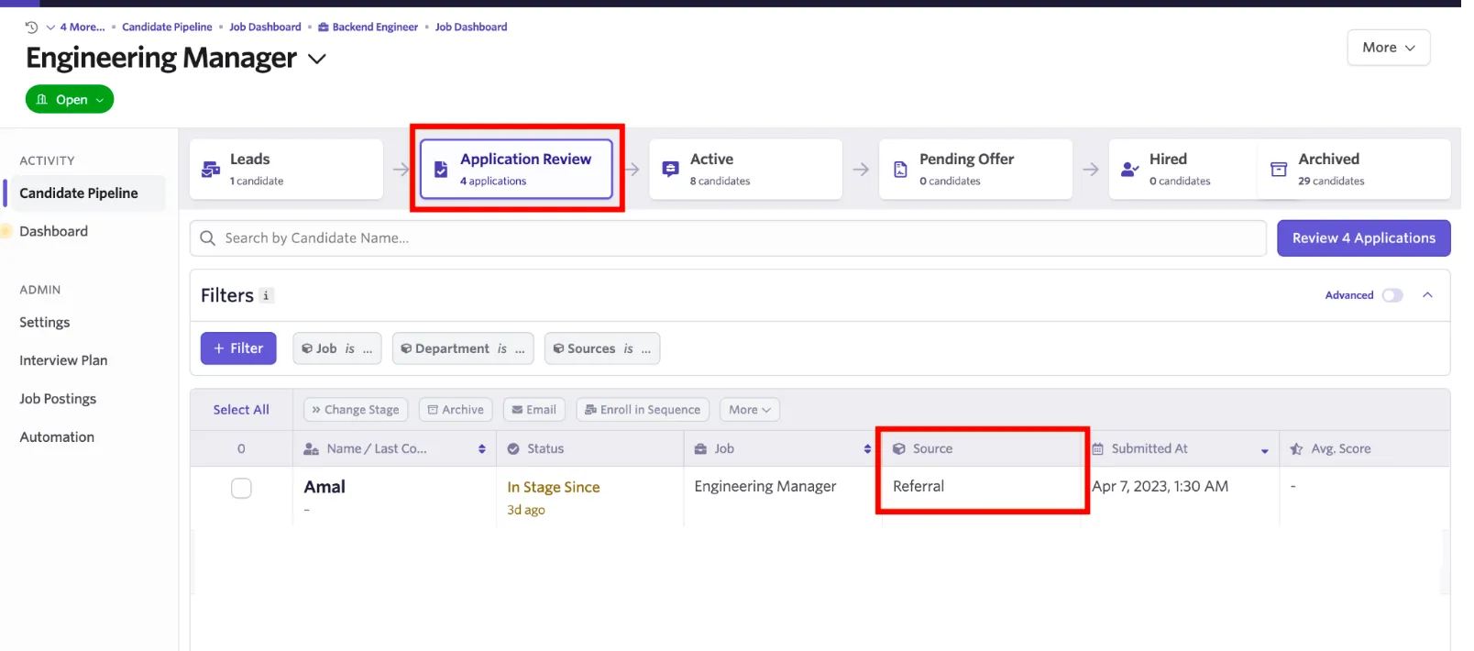Click the Status column check icon
This screenshot has height=651, width=1474.
pos(513,449)
